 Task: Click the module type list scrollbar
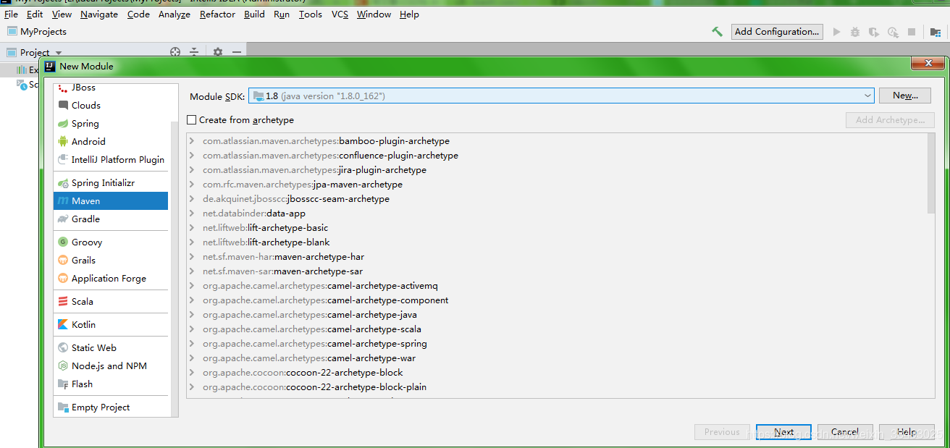(175, 269)
